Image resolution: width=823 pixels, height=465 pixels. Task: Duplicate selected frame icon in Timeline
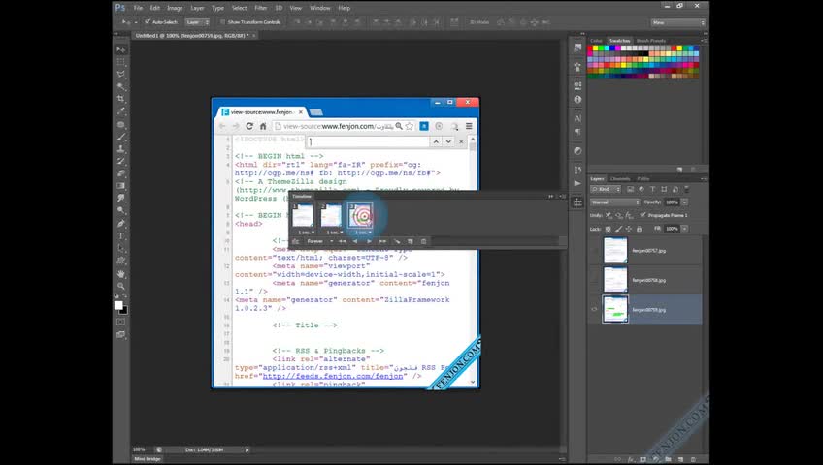(411, 241)
